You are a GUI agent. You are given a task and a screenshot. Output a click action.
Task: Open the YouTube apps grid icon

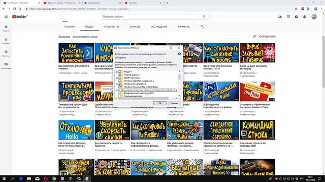288,17
